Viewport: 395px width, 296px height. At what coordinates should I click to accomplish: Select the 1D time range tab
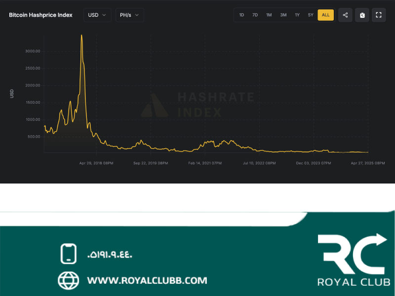pos(241,15)
